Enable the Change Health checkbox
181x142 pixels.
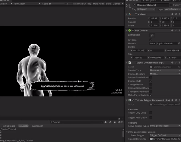[151, 84]
